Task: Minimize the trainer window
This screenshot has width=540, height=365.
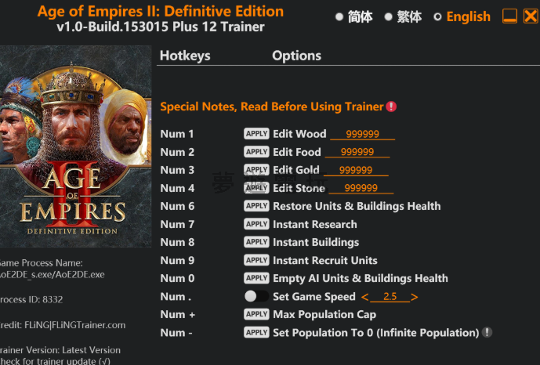Action: 509,16
